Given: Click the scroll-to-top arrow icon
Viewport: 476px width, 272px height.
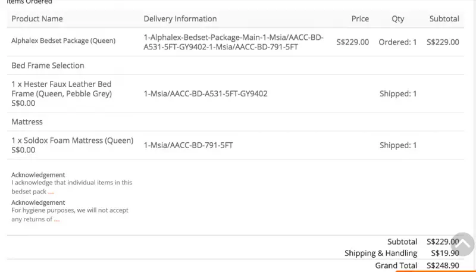Looking at the screenshot, I should [462, 245].
